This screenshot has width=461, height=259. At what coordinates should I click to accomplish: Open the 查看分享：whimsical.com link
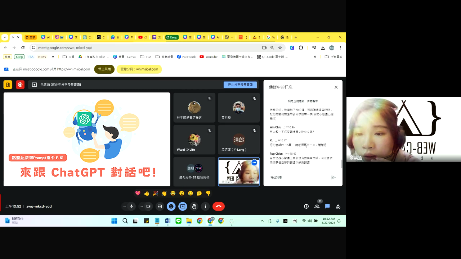139,69
